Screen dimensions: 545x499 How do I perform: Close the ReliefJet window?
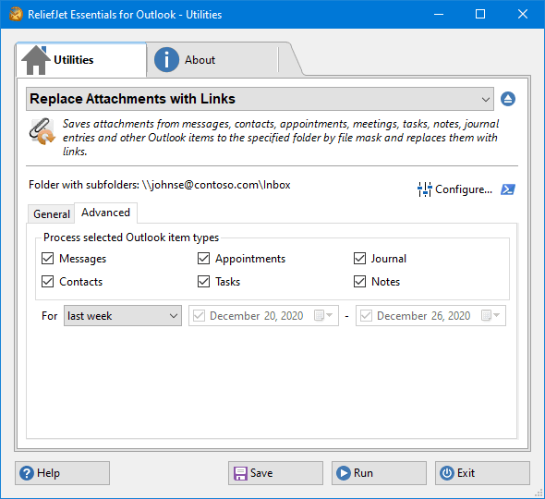point(523,14)
